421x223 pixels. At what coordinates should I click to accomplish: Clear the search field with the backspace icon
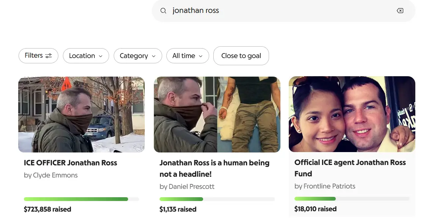(x=400, y=11)
